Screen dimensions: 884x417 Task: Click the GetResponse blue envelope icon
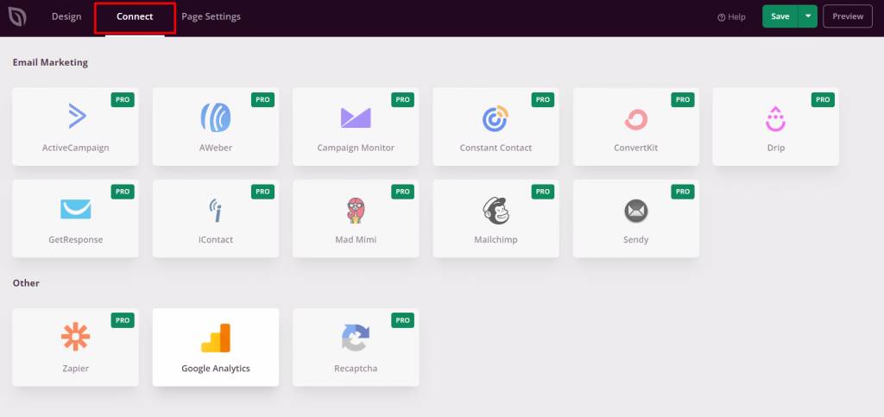point(76,209)
